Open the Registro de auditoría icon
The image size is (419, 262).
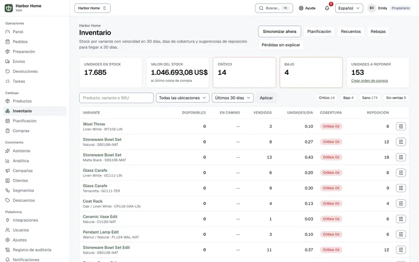click(7, 250)
